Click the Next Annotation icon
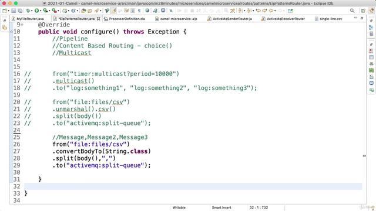 click(240, 11)
